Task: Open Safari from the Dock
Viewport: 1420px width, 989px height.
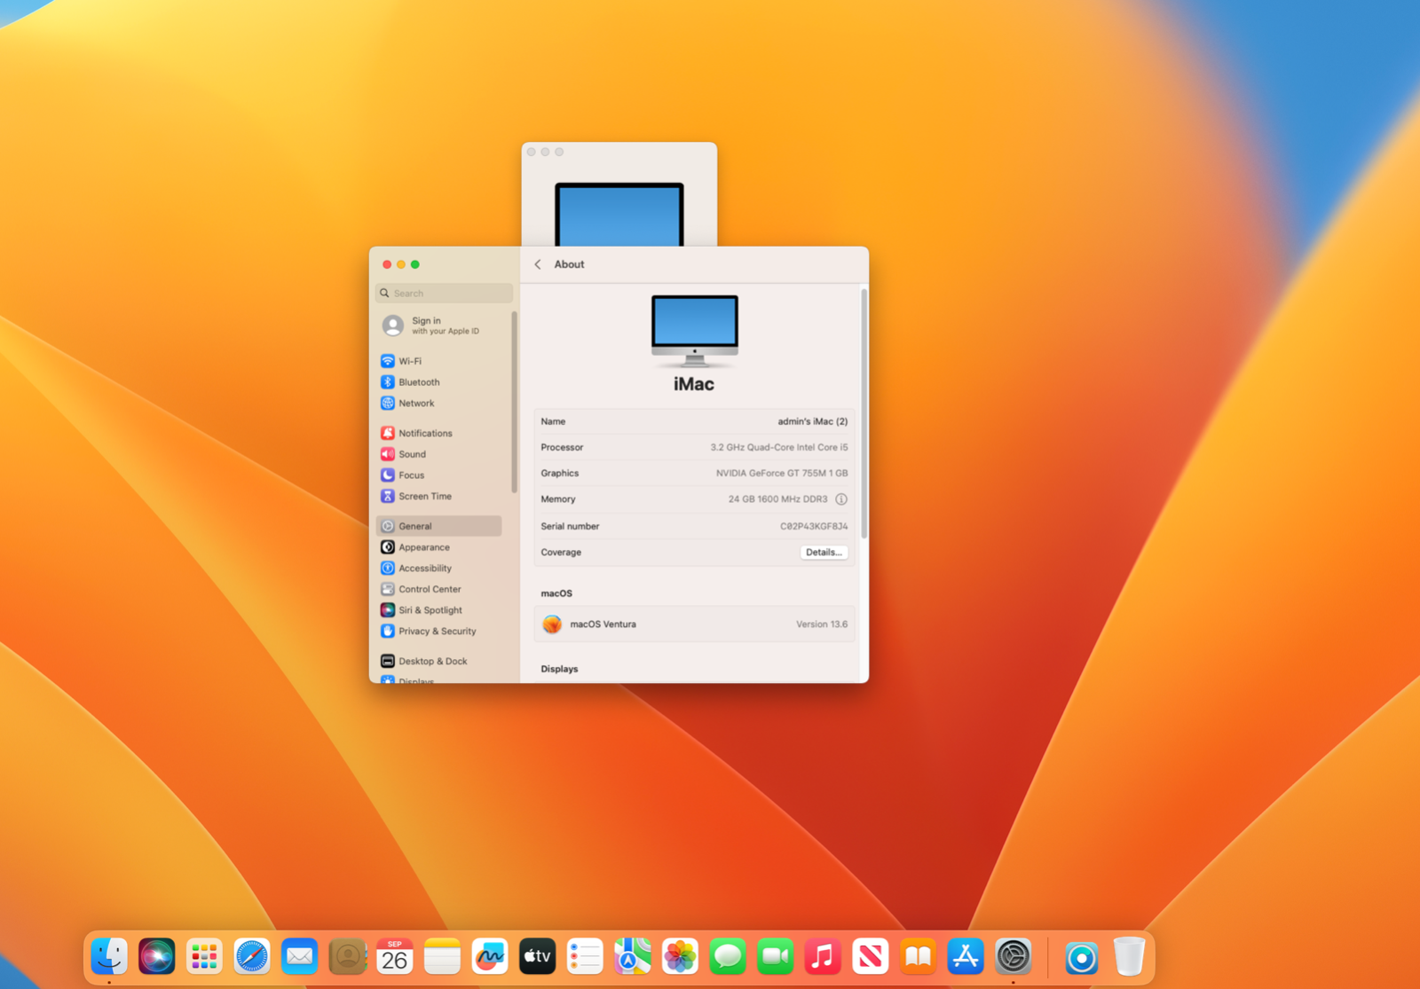Action: (252, 957)
